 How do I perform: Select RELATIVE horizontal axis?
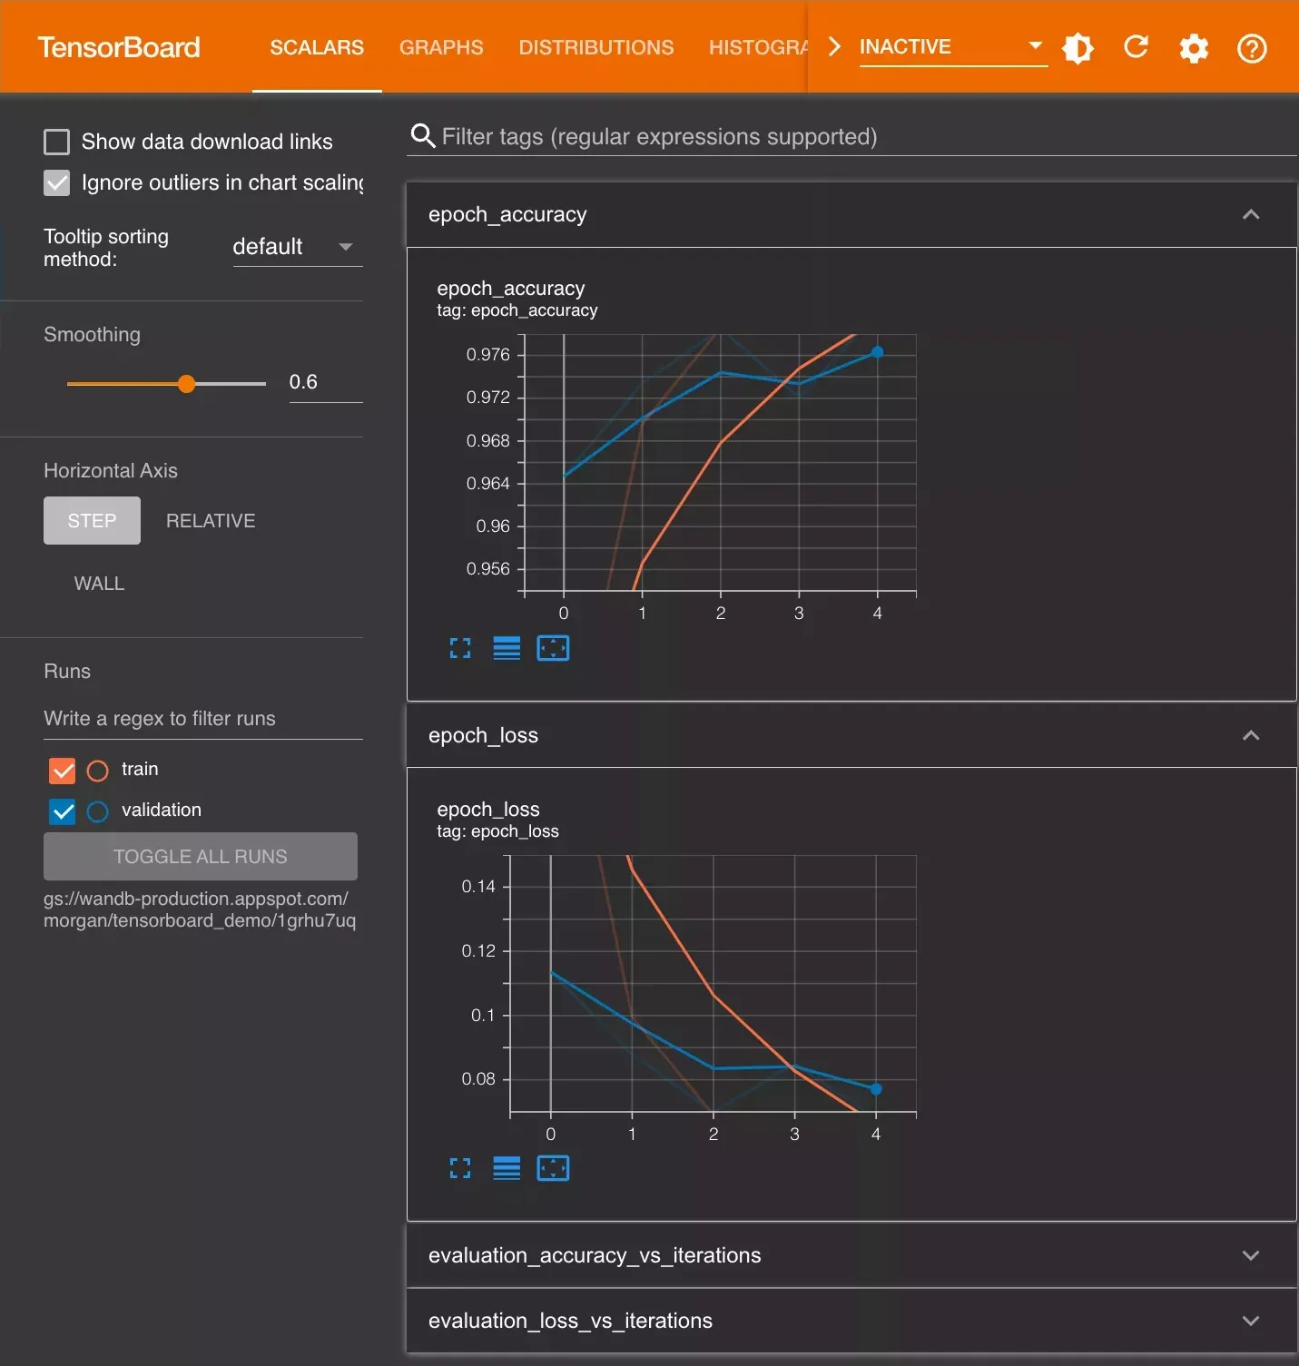[211, 520]
